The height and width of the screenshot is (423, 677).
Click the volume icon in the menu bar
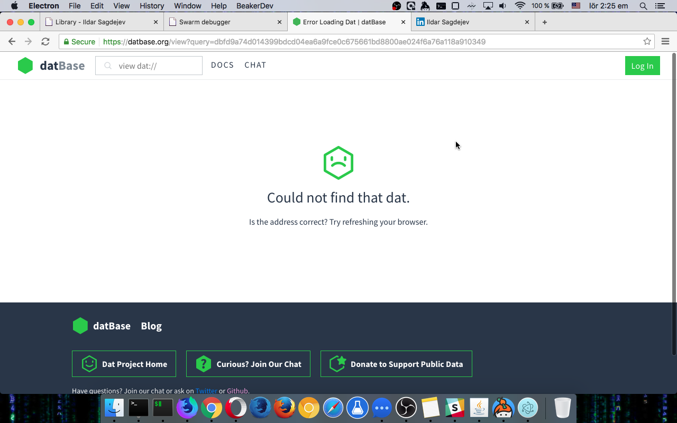point(502,6)
